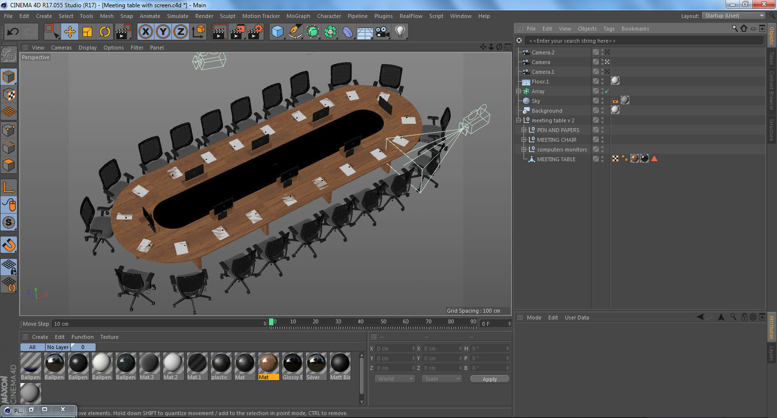Switch the coordinate system icon
This screenshot has width=777, height=418.
tap(199, 32)
